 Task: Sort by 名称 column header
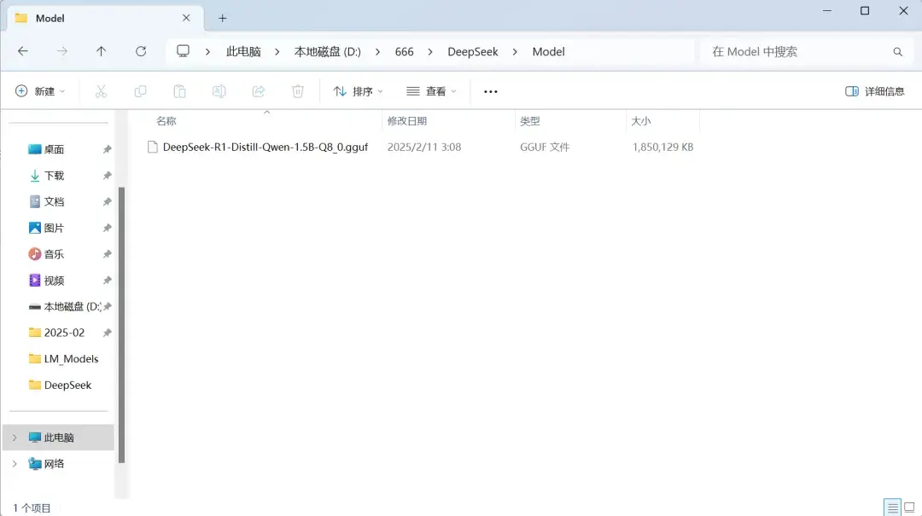[x=166, y=121]
